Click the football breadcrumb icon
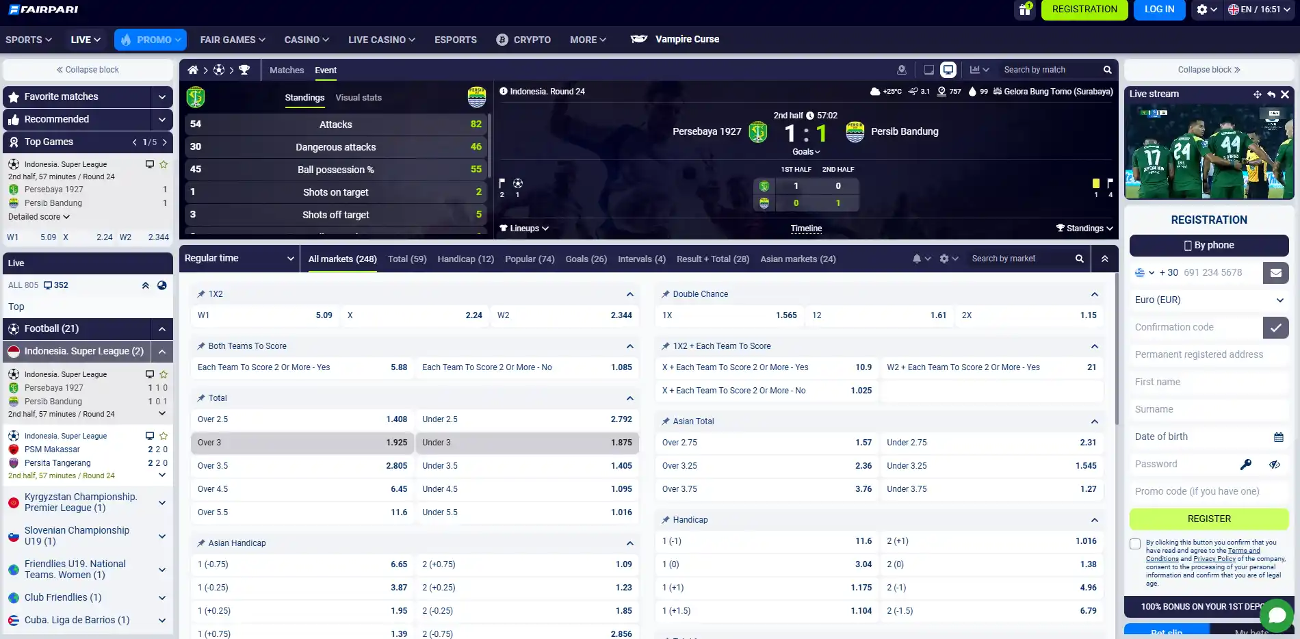The width and height of the screenshot is (1300, 639). coord(219,70)
